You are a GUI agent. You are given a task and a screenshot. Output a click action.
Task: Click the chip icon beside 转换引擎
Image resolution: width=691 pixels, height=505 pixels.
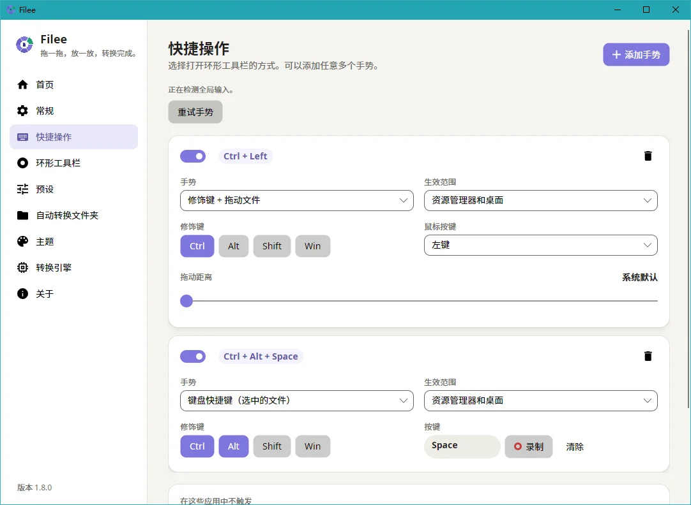22,267
